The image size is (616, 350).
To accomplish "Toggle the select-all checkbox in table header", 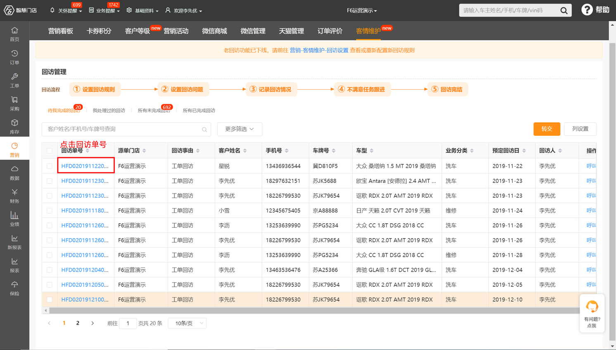I will tap(50, 151).
